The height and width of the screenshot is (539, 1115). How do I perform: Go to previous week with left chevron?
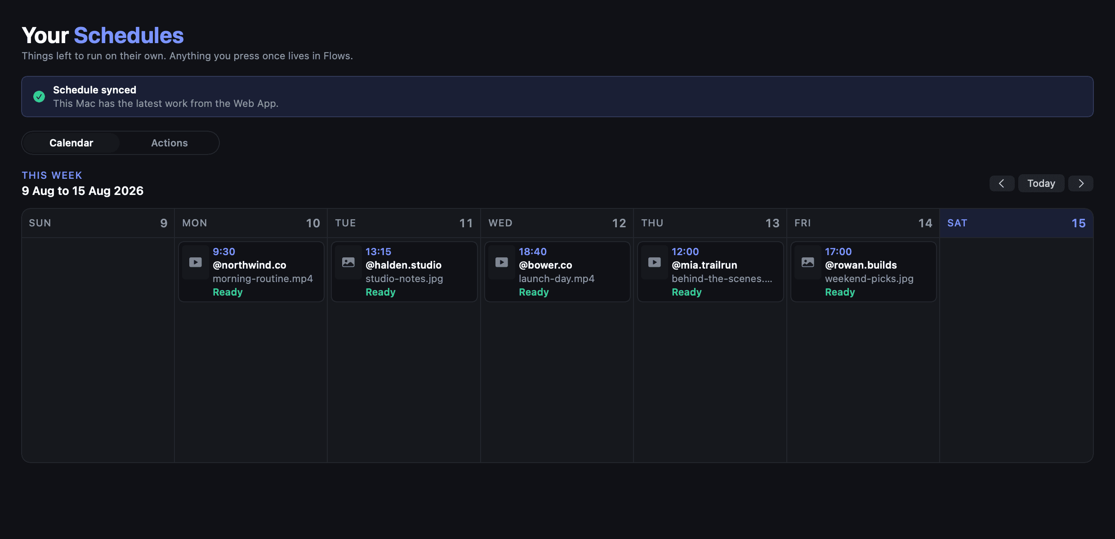1002,183
